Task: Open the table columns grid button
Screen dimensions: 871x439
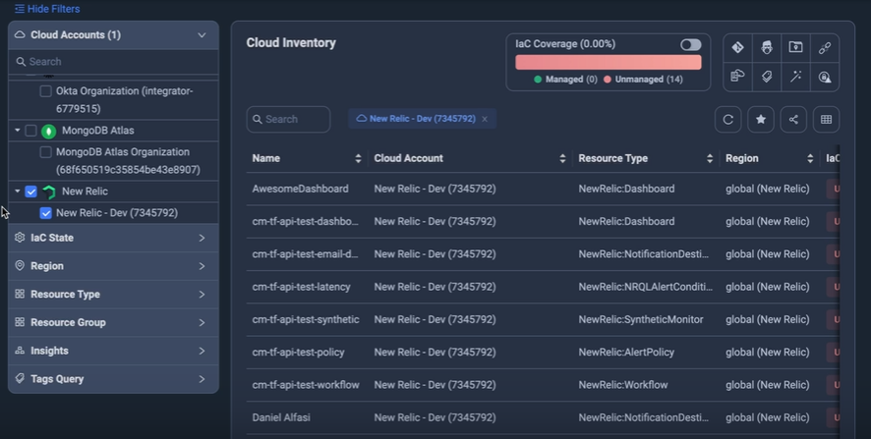Action: pyautogui.click(x=826, y=119)
